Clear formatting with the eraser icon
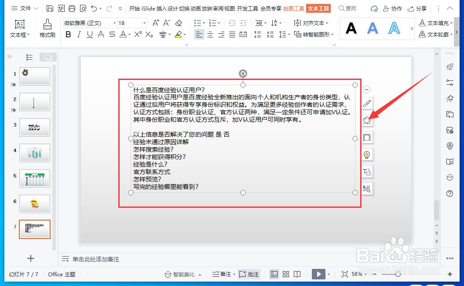This screenshot has width=464, height=286. (x=179, y=23)
